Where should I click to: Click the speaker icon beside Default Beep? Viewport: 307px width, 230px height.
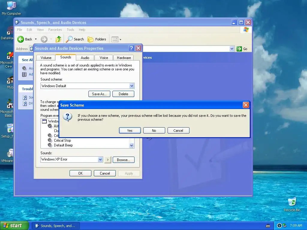[x=50, y=145]
